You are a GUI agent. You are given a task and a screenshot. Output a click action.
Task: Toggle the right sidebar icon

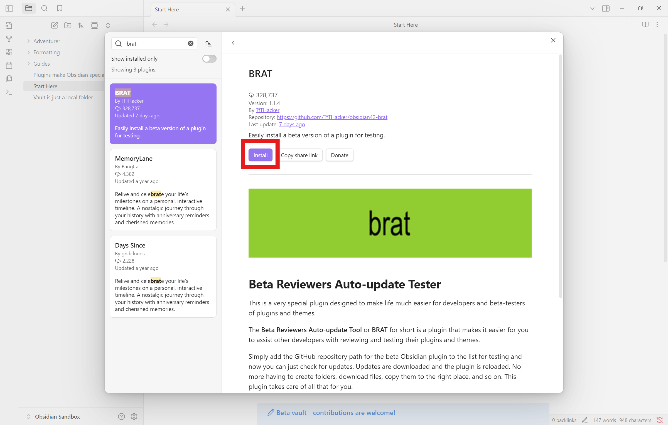coord(606,8)
